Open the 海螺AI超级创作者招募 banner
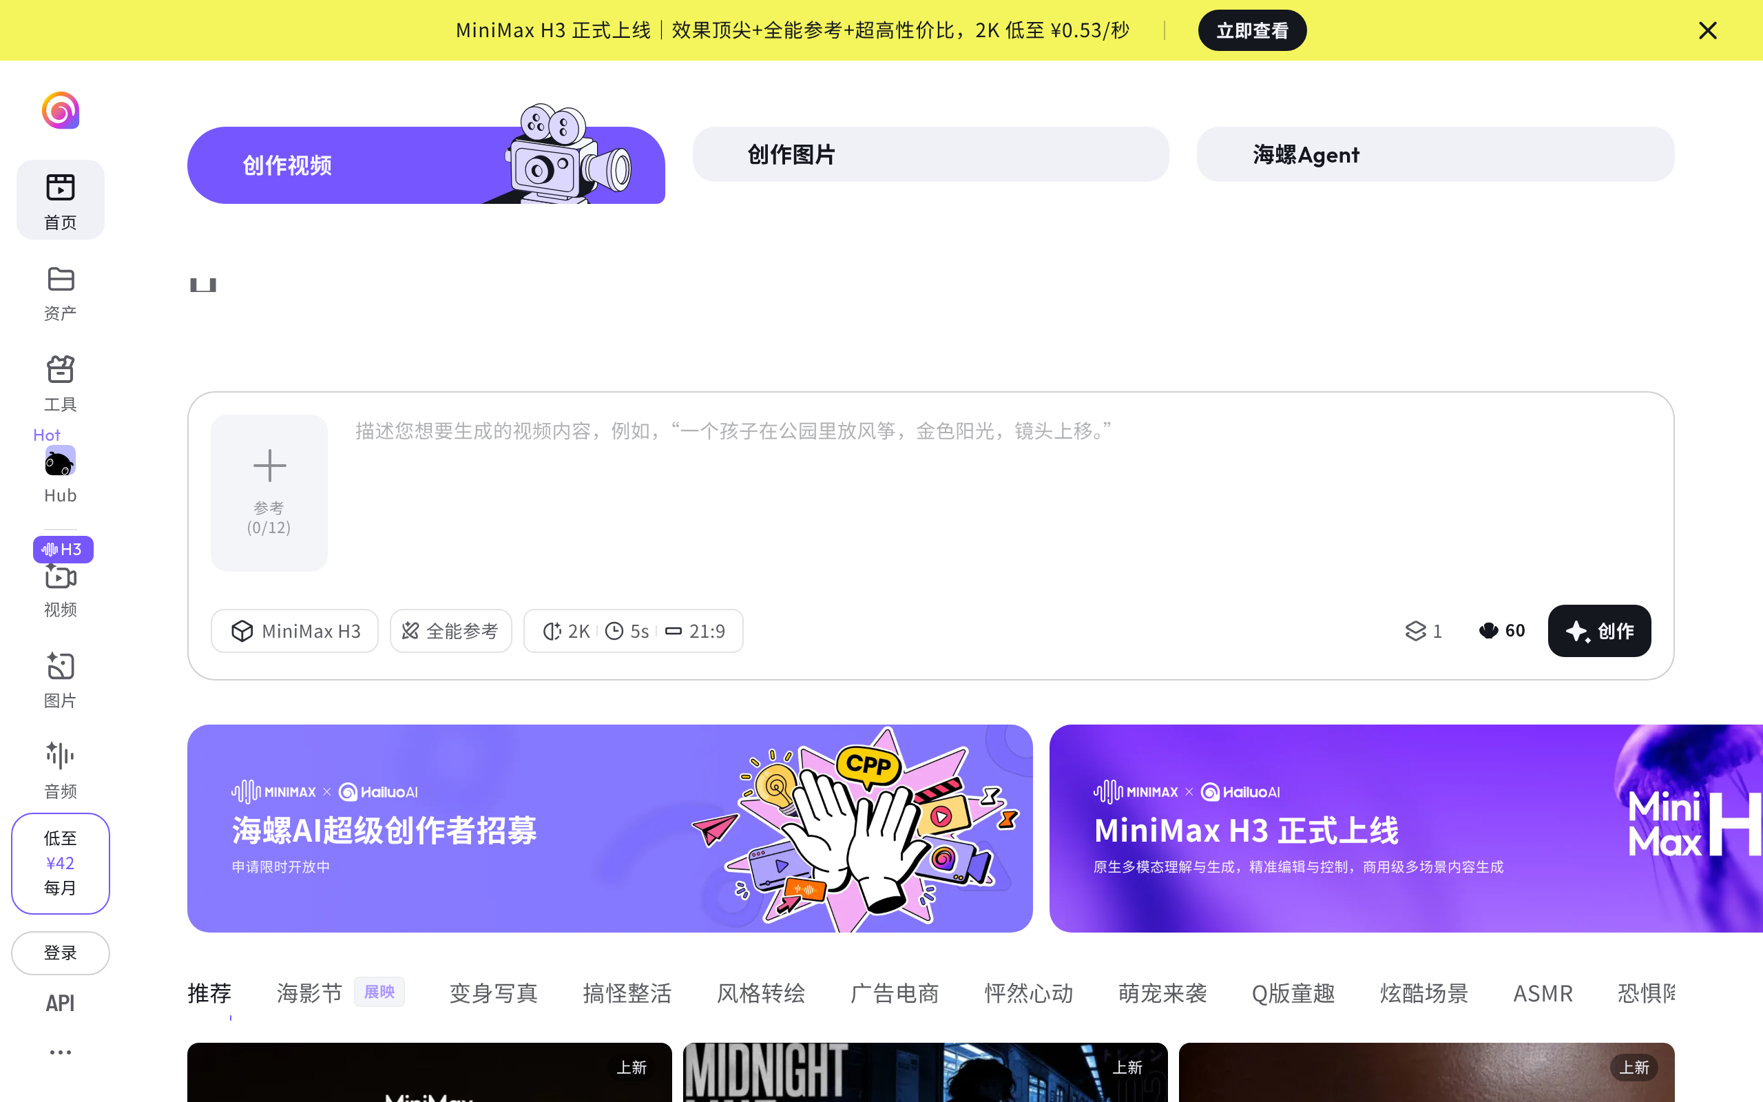 click(609, 828)
